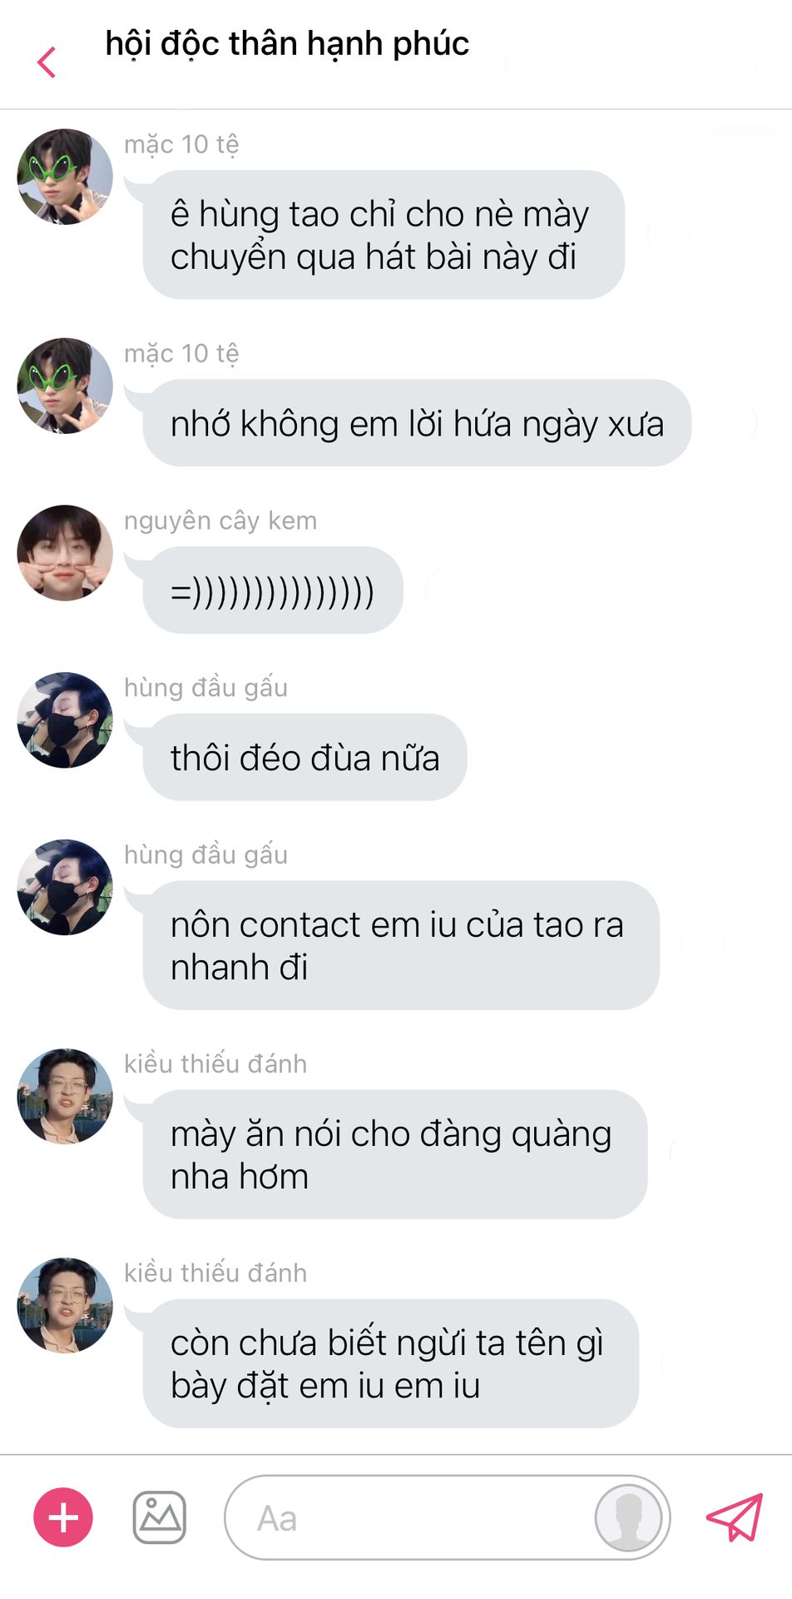Select message 'mày ăn nói cho đàng quàng'
Image resolution: width=792 pixels, height=1599 pixels.
tap(395, 1154)
